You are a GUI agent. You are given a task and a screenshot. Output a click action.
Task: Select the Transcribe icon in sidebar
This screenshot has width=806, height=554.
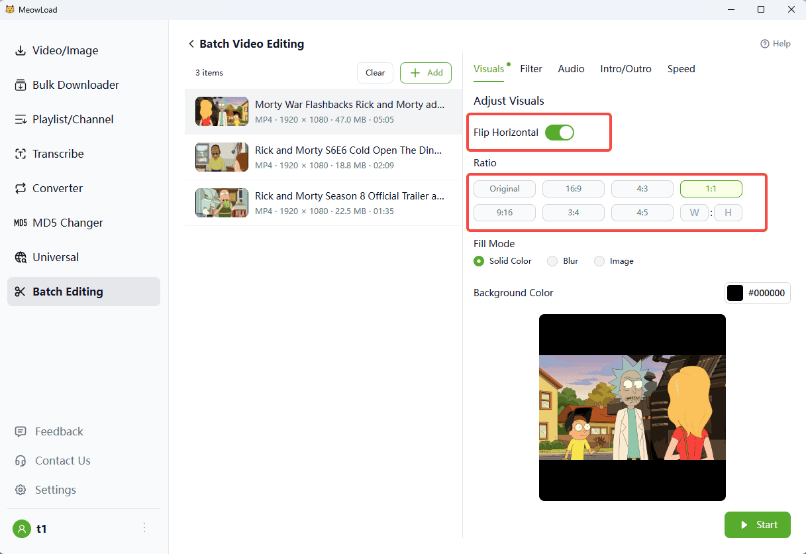[x=21, y=154]
